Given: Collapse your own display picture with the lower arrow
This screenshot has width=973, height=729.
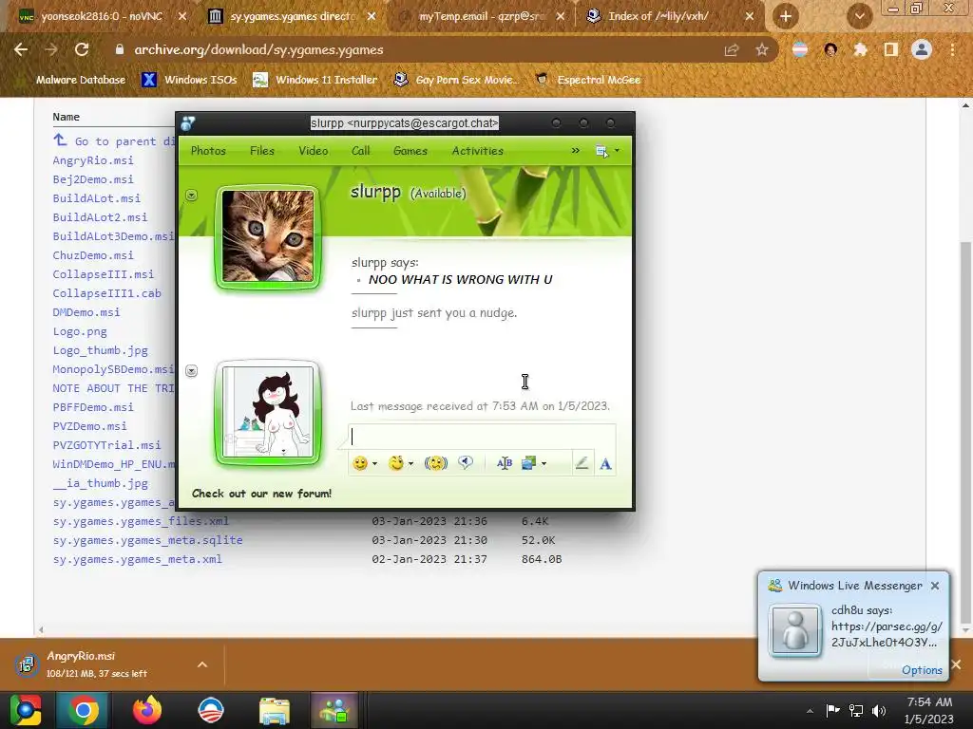Looking at the screenshot, I should click(x=192, y=371).
